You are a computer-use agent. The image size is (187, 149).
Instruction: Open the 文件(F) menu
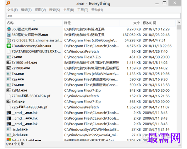12,10
